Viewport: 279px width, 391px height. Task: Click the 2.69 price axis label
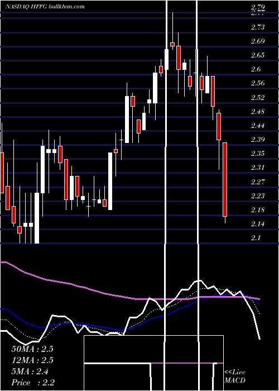[258, 41]
